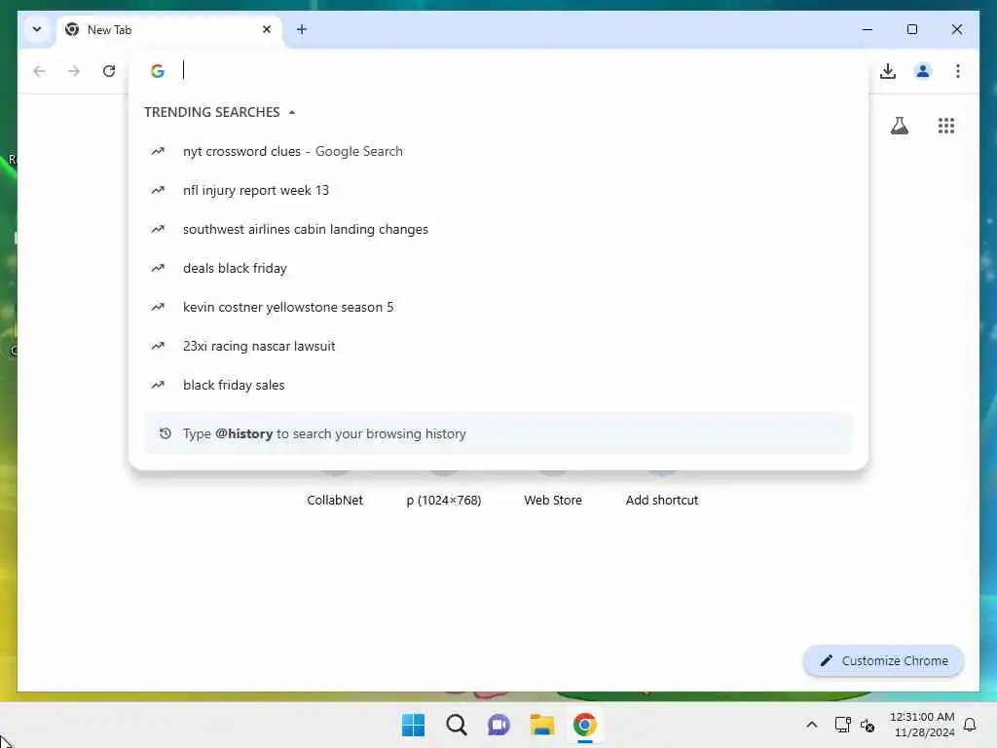Open the Chrome profile avatar
Screen dimensions: 997x748
point(923,71)
